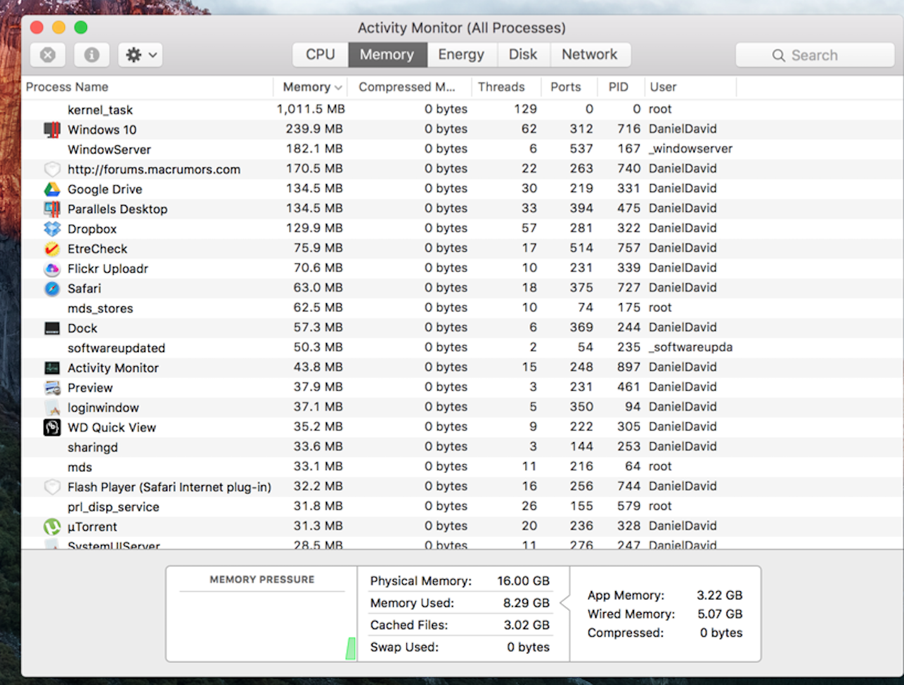Click the Swap Used 0 bytes value
Image resolution: width=904 pixels, height=685 pixels.
(528, 647)
